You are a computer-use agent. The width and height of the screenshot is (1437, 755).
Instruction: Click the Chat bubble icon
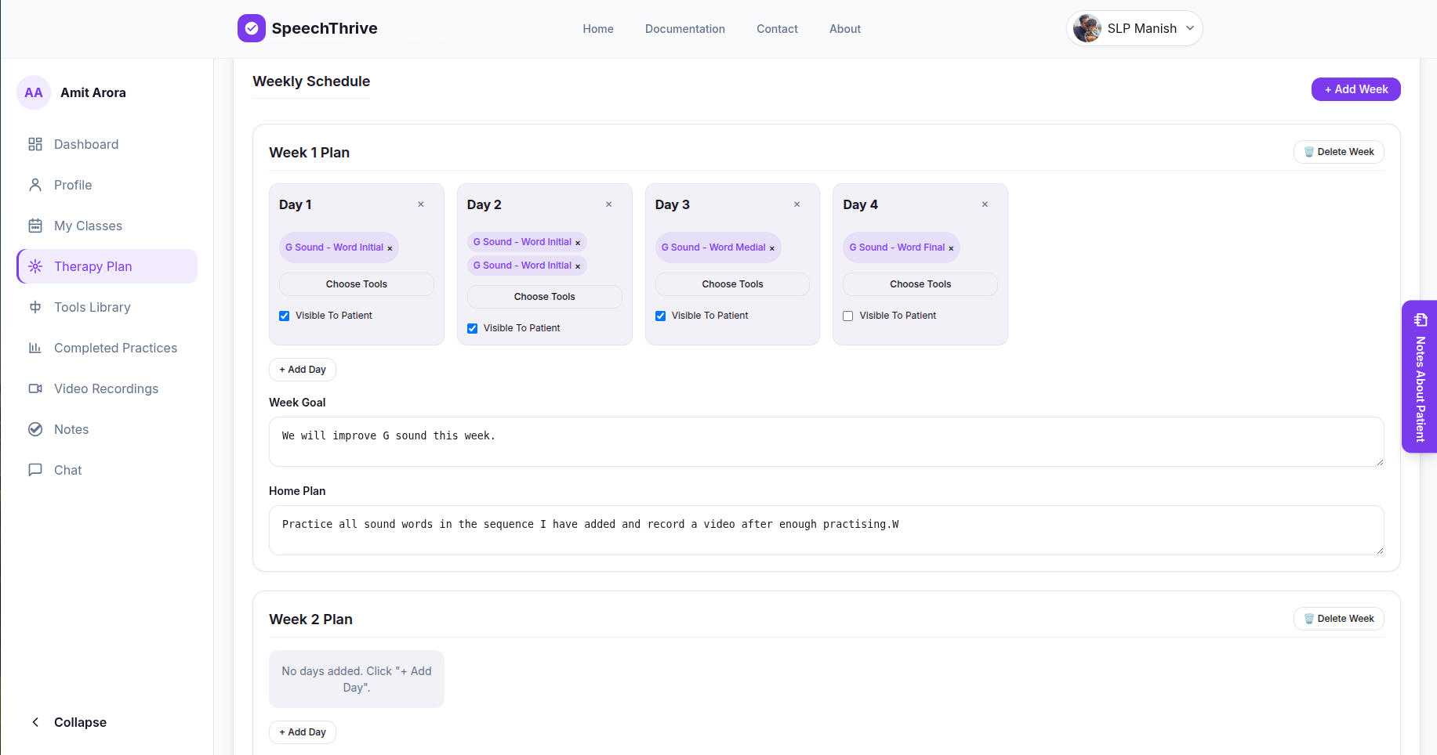35,470
